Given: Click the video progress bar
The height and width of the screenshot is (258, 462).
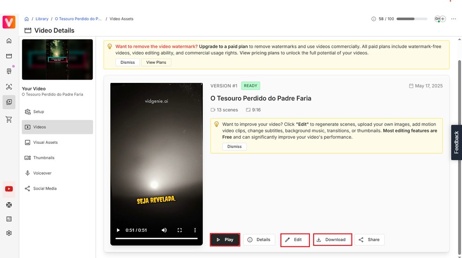Looking at the screenshot, I should coord(156,238).
